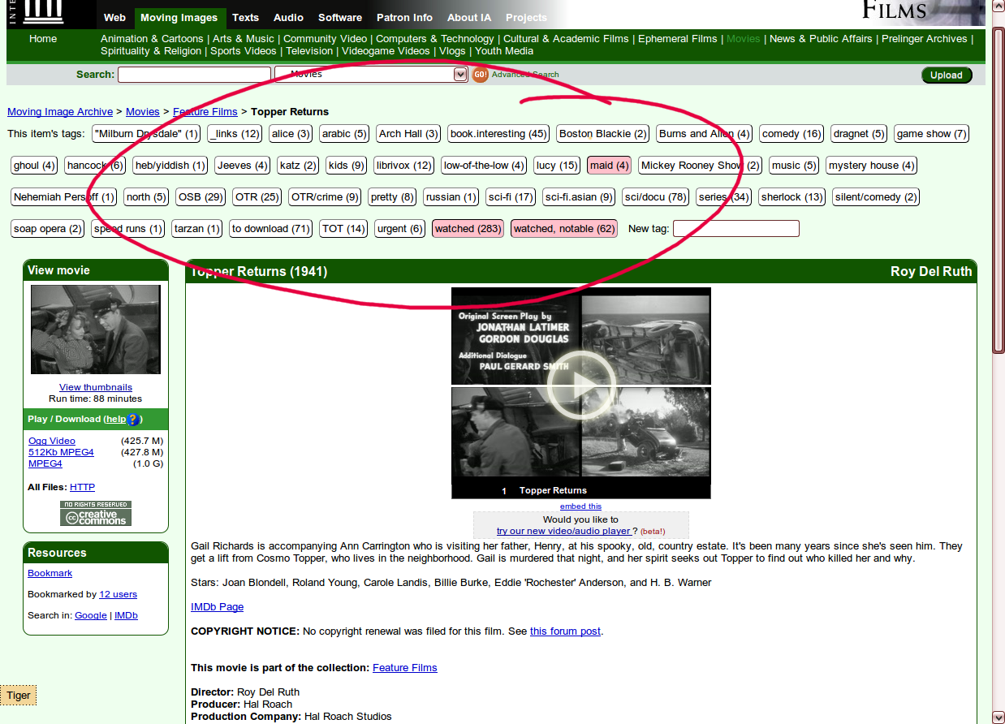Click Feature Films collection link

pos(404,668)
